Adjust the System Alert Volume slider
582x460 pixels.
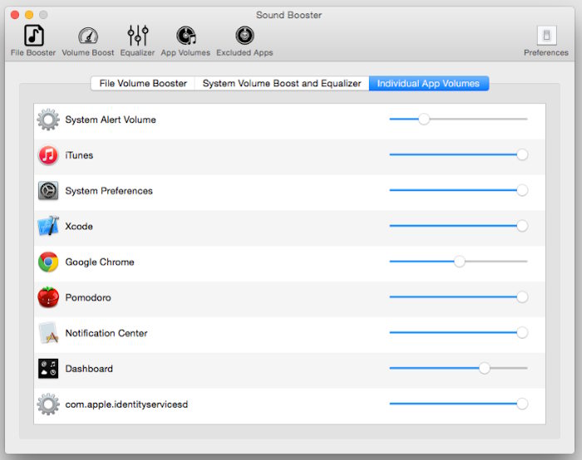pyautogui.click(x=459, y=120)
